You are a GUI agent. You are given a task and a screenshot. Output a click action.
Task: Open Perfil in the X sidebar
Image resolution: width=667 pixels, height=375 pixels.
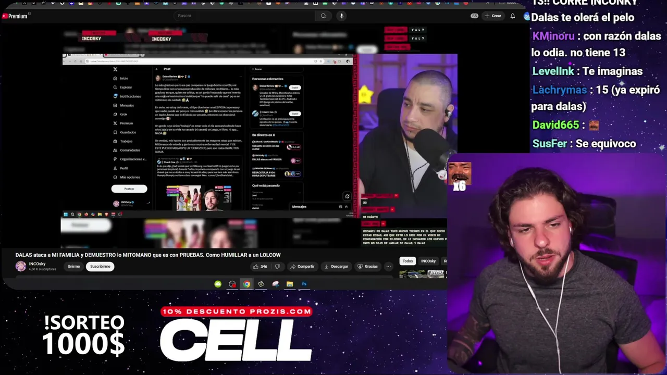[x=121, y=168]
